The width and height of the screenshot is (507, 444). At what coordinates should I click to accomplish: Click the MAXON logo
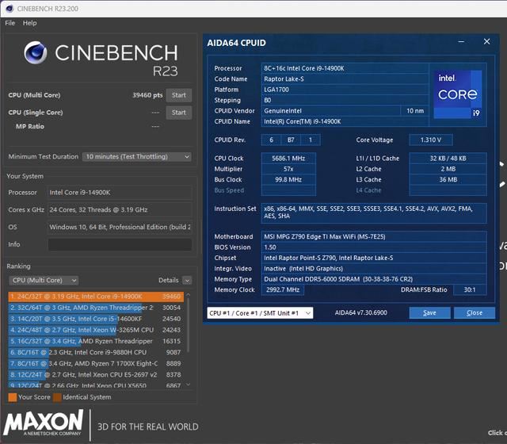click(43, 423)
